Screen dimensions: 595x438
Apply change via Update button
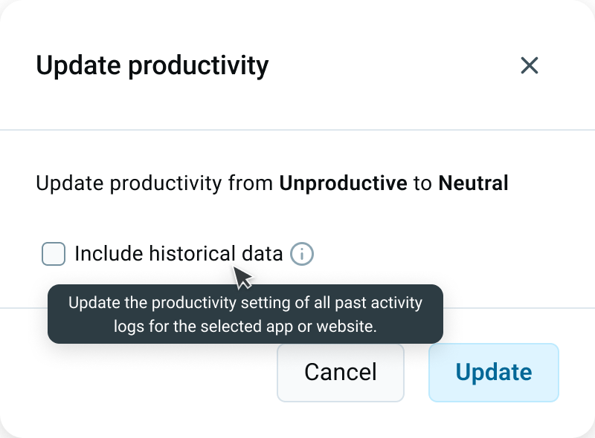[494, 373]
